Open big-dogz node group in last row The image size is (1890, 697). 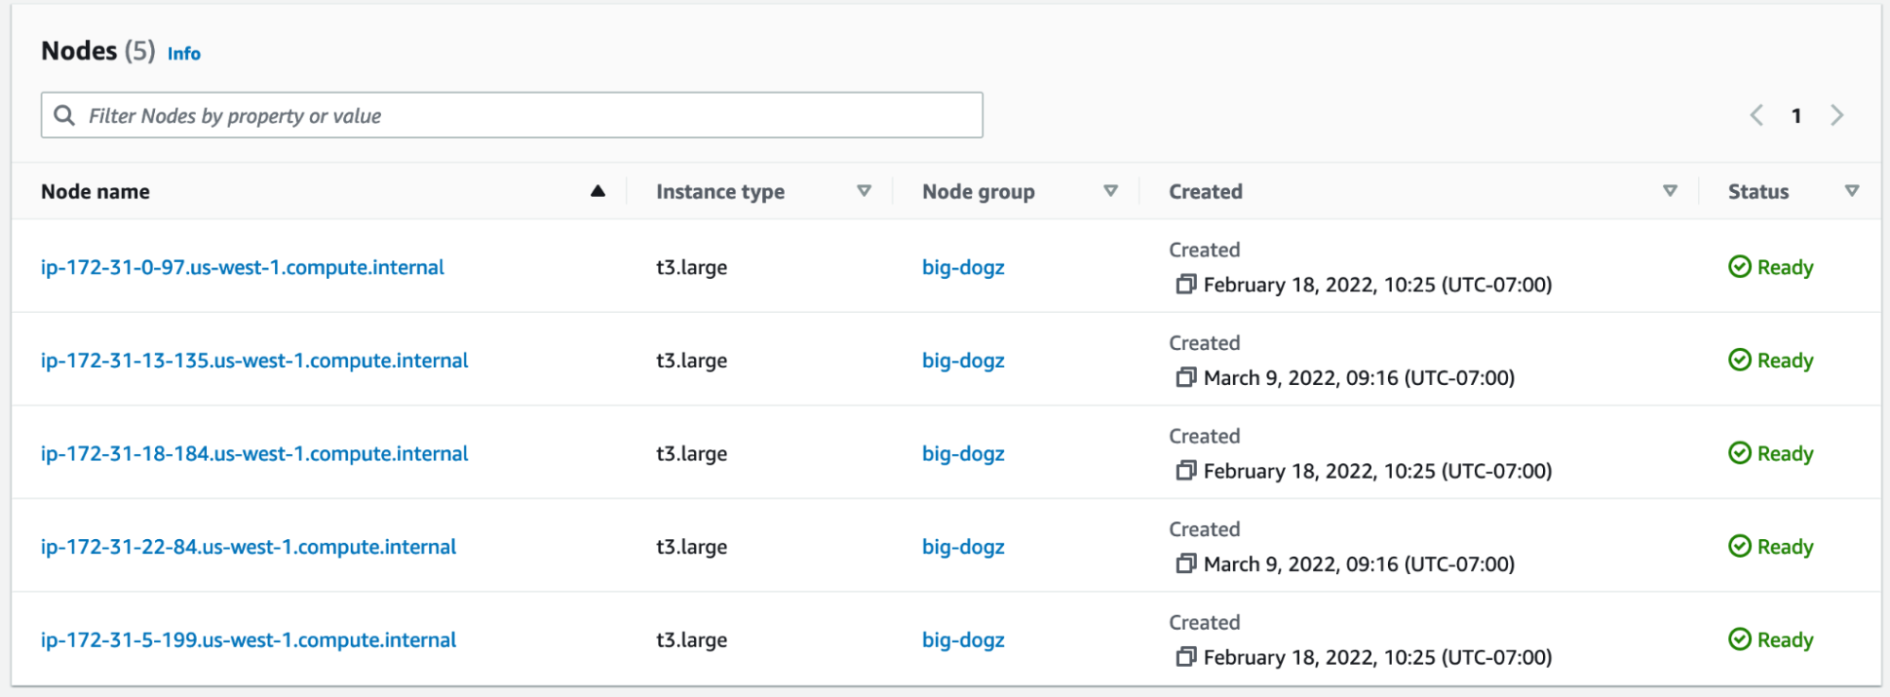tap(962, 640)
